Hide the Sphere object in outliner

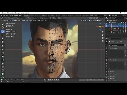tap(124, 32)
